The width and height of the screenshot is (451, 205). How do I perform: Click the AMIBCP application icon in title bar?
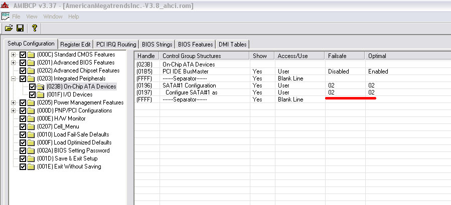coord(6,4)
